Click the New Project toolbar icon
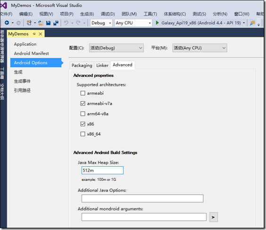The image size is (266, 230). click(x=29, y=23)
